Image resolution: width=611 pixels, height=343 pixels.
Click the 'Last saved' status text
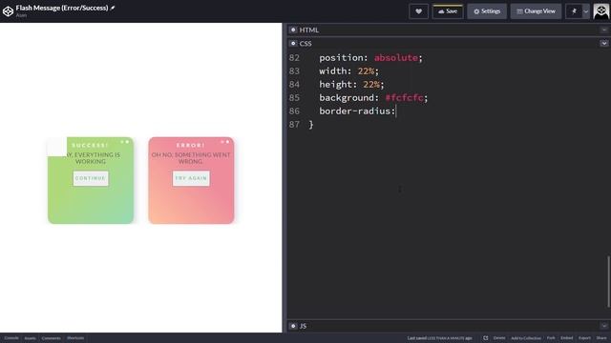coord(439,338)
